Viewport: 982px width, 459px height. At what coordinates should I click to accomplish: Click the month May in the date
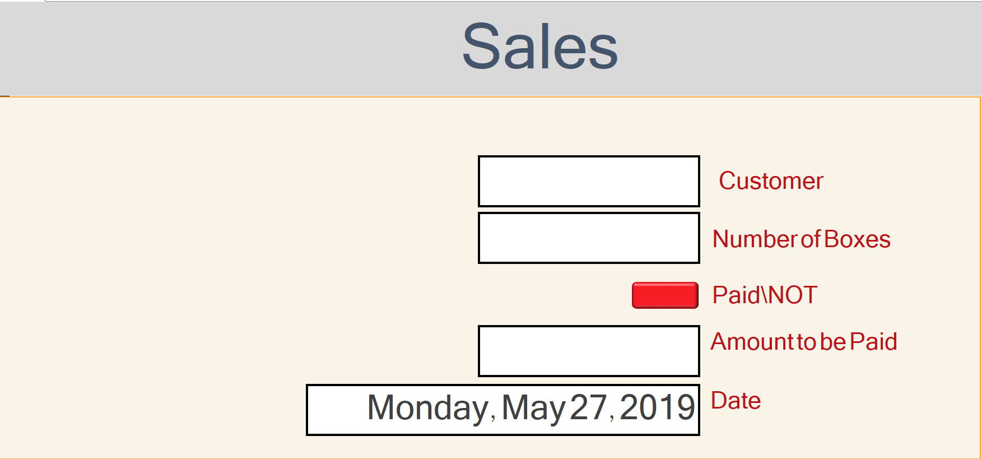tap(533, 407)
